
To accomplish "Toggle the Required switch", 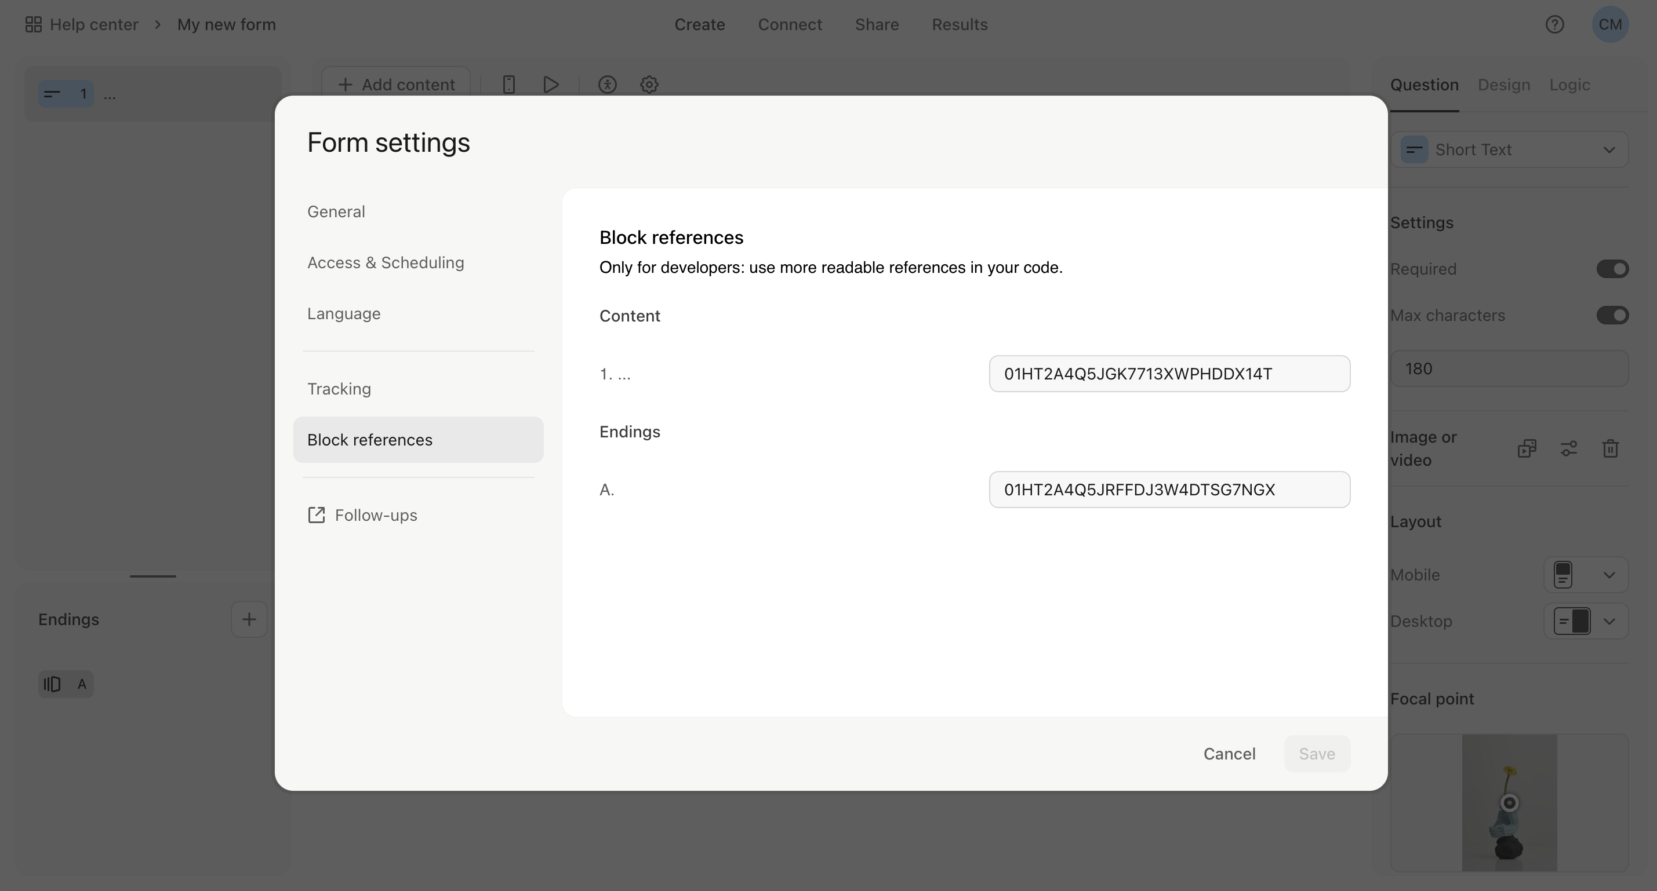I will [1612, 269].
